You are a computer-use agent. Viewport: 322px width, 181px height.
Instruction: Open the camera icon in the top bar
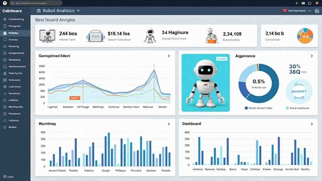coord(303,3)
